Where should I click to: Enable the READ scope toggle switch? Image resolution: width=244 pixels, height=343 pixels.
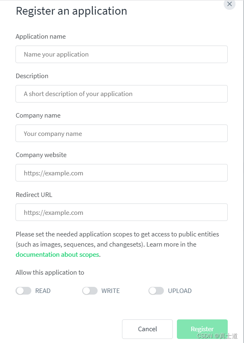(24, 291)
